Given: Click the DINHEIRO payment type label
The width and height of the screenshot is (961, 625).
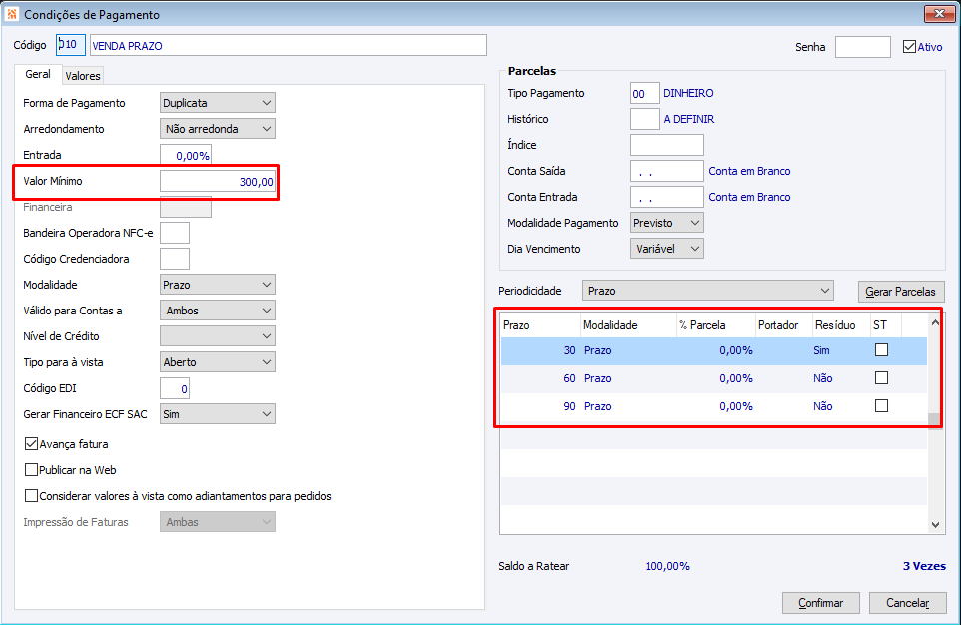Looking at the screenshot, I should click(x=688, y=93).
